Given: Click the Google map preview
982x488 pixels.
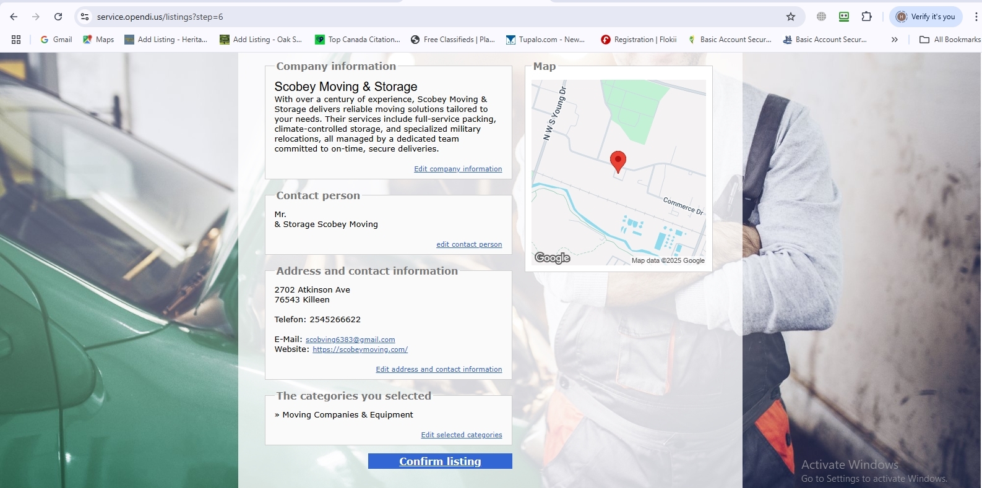Looking at the screenshot, I should 619,173.
